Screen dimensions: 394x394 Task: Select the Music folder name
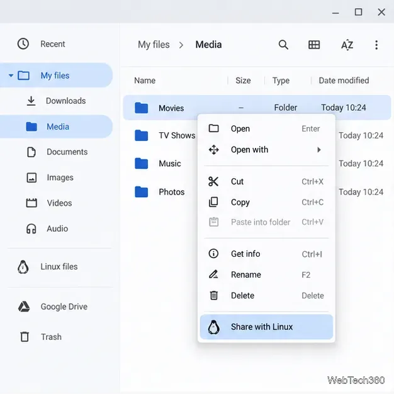pyautogui.click(x=170, y=164)
